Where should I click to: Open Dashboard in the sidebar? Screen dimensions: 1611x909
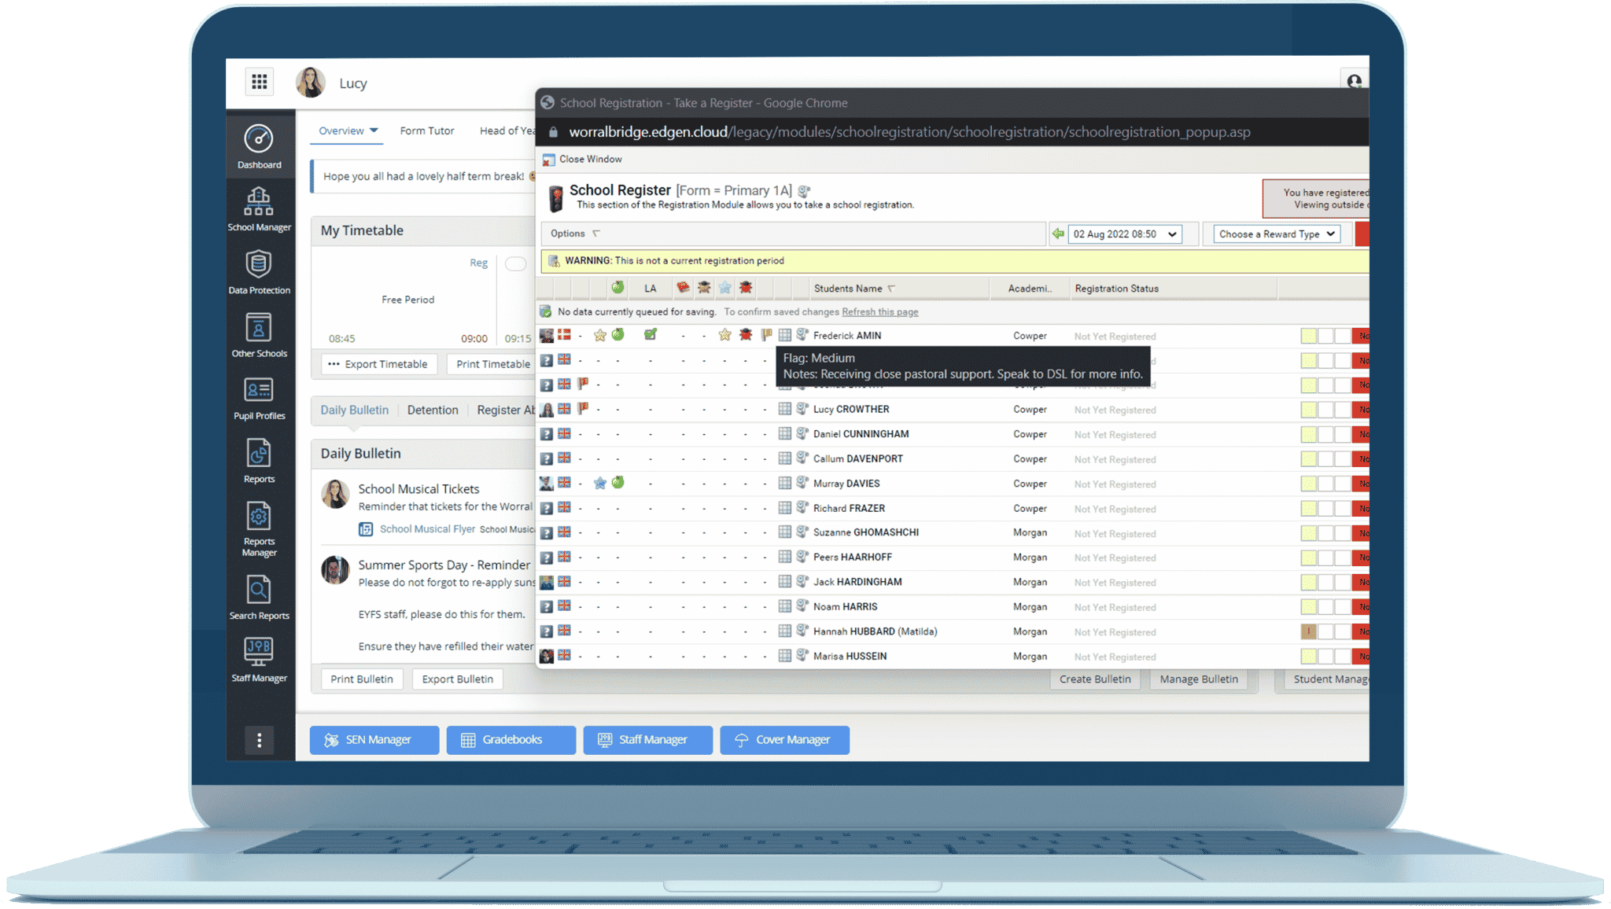coord(259,147)
